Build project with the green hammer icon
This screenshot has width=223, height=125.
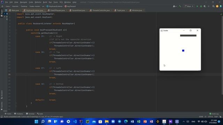pyautogui.click(x=180, y=6)
